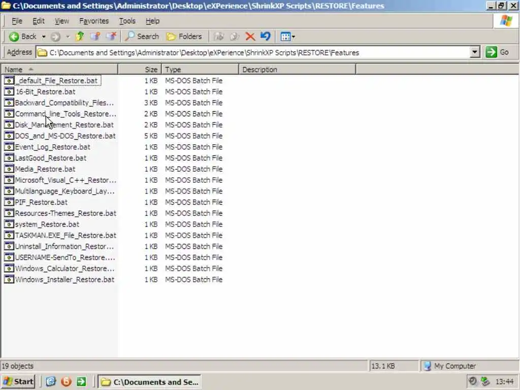Sort by the Size column header
Image resolution: width=520 pixels, height=390 pixels.
click(x=140, y=69)
